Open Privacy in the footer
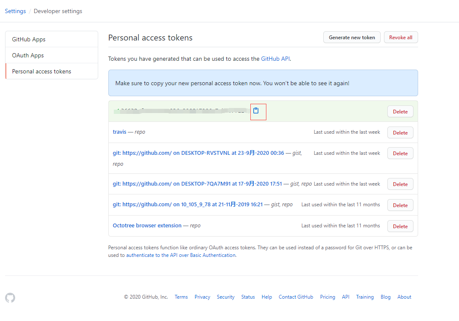The width and height of the screenshot is (459, 321). coord(202,297)
